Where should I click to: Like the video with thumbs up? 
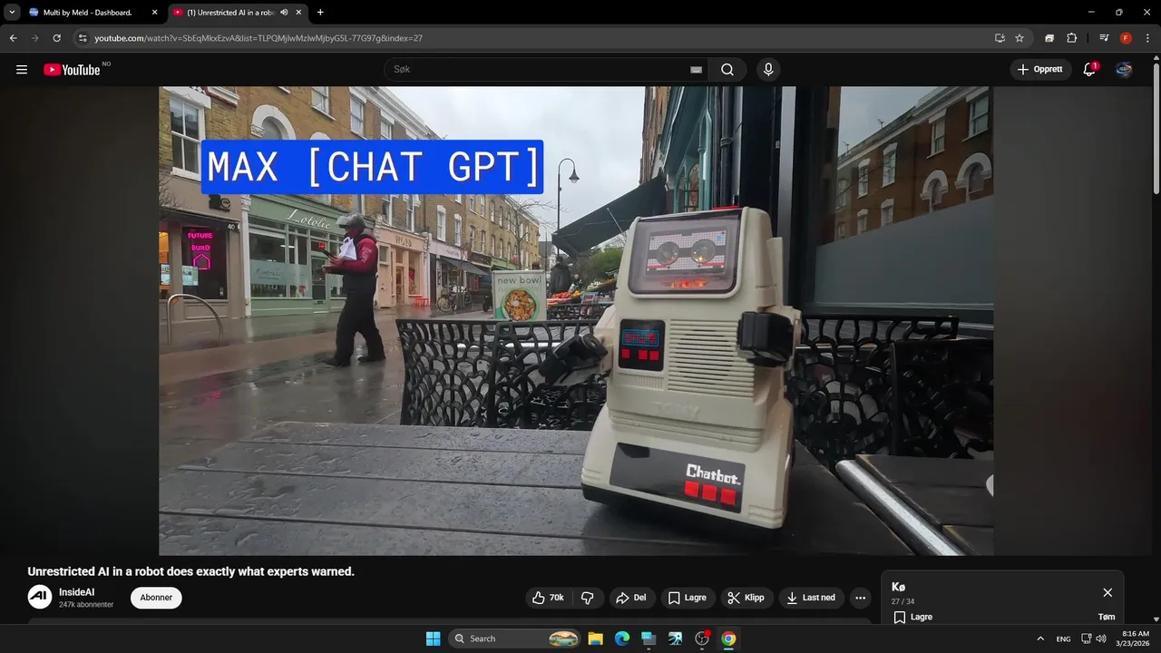(548, 598)
